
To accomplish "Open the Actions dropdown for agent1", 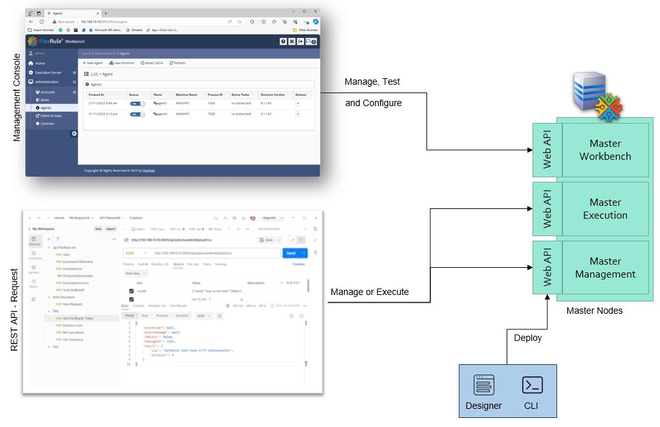I will point(298,104).
